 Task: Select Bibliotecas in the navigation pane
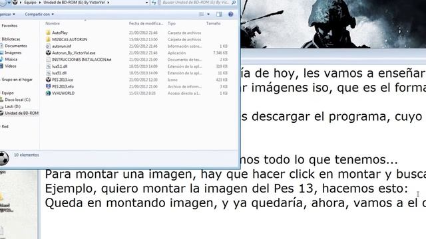pos(11,39)
